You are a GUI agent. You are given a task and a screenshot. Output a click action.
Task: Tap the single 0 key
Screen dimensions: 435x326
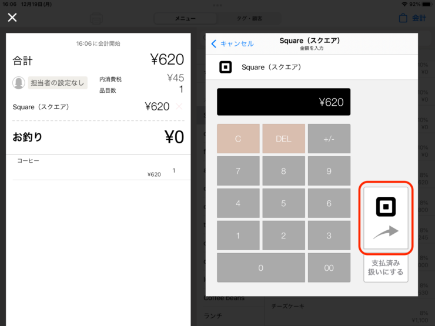point(261,268)
